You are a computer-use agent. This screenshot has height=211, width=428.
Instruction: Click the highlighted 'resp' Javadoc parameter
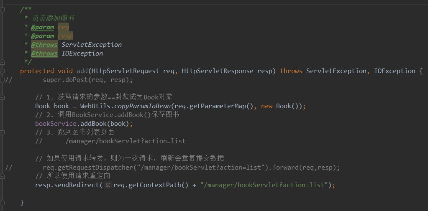coord(65,36)
